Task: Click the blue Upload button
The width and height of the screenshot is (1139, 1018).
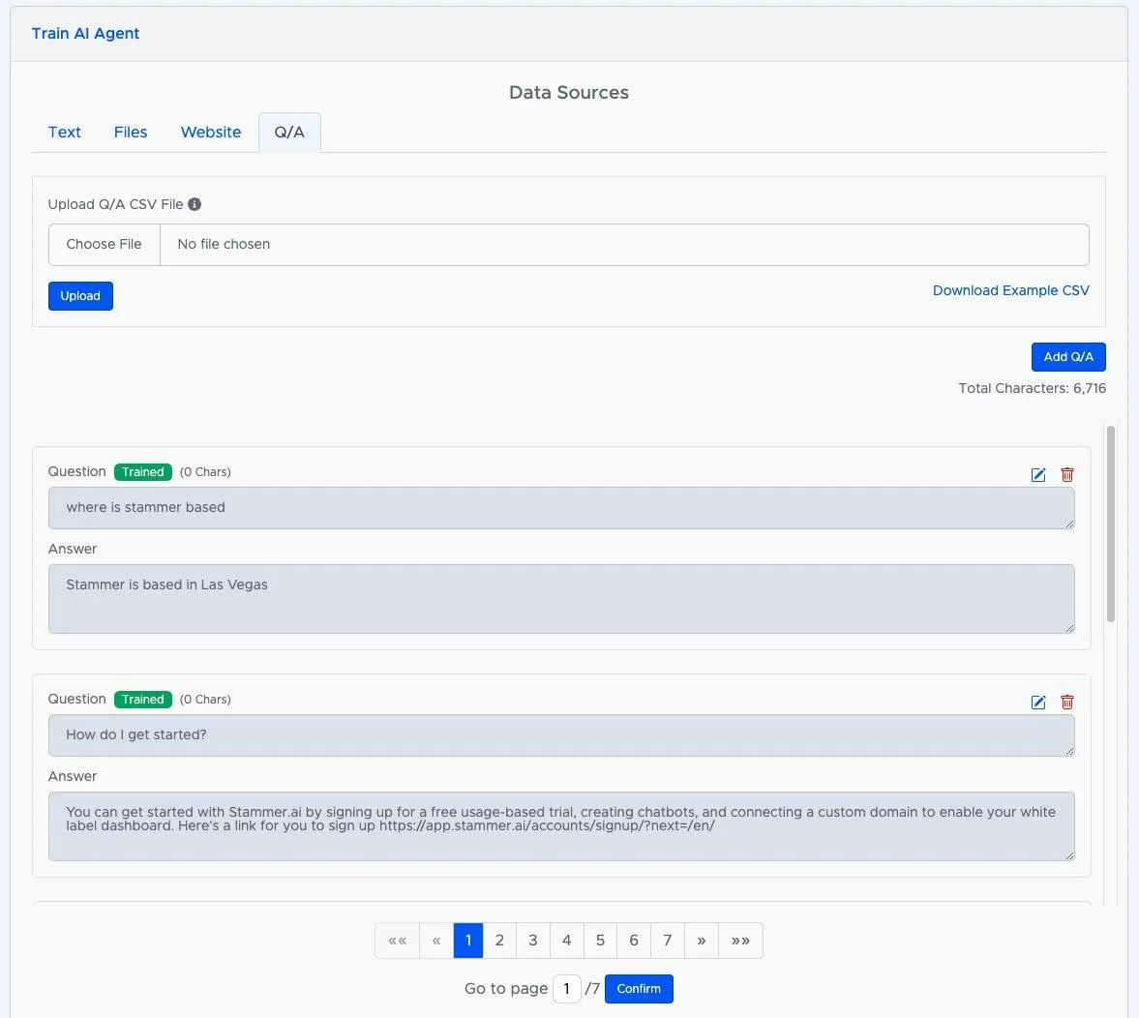Action: click(80, 296)
